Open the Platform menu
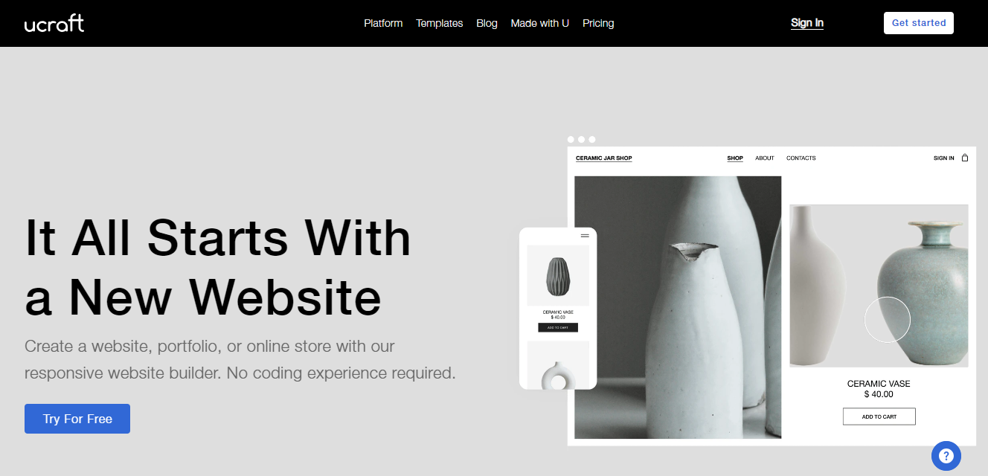The image size is (988, 476). (383, 23)
